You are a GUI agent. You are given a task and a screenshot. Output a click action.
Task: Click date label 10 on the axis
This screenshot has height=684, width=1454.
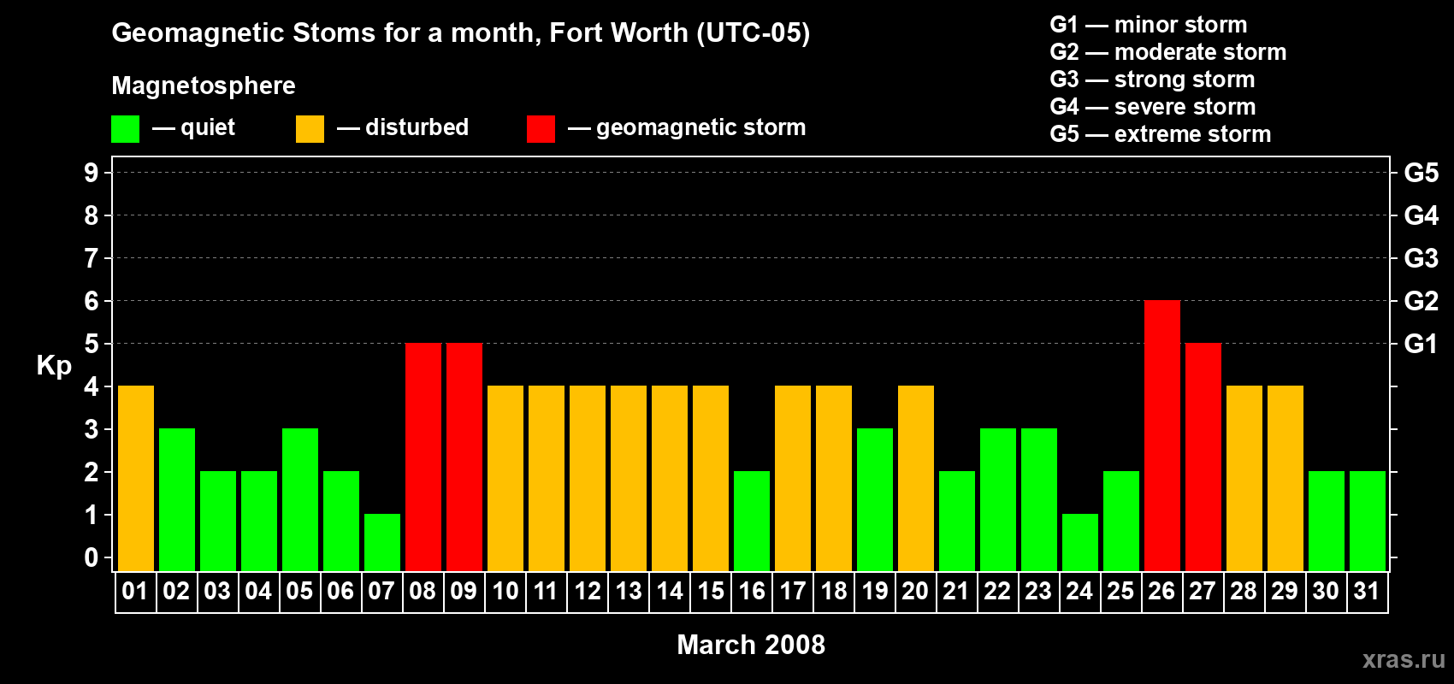point(505,592)
